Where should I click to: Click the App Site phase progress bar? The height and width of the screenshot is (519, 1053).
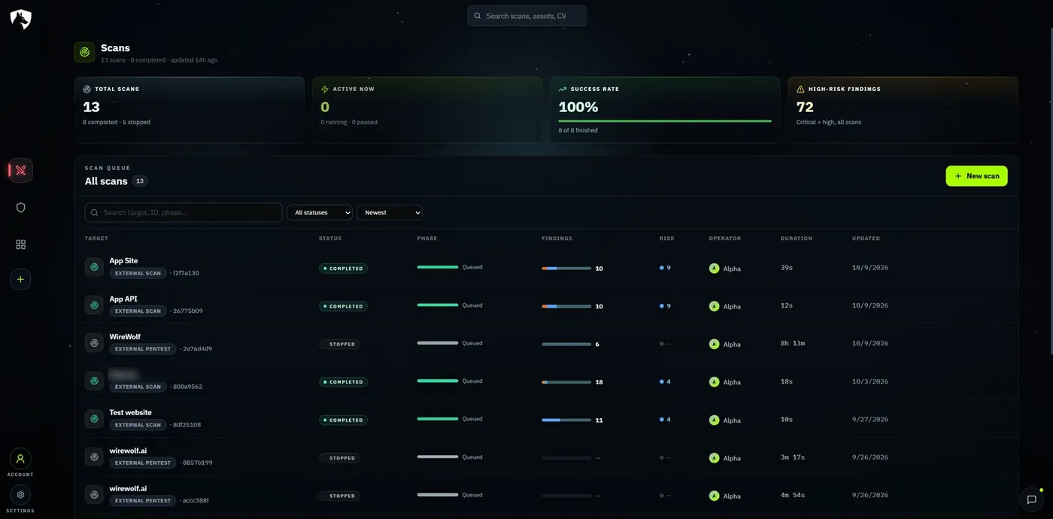438,267
